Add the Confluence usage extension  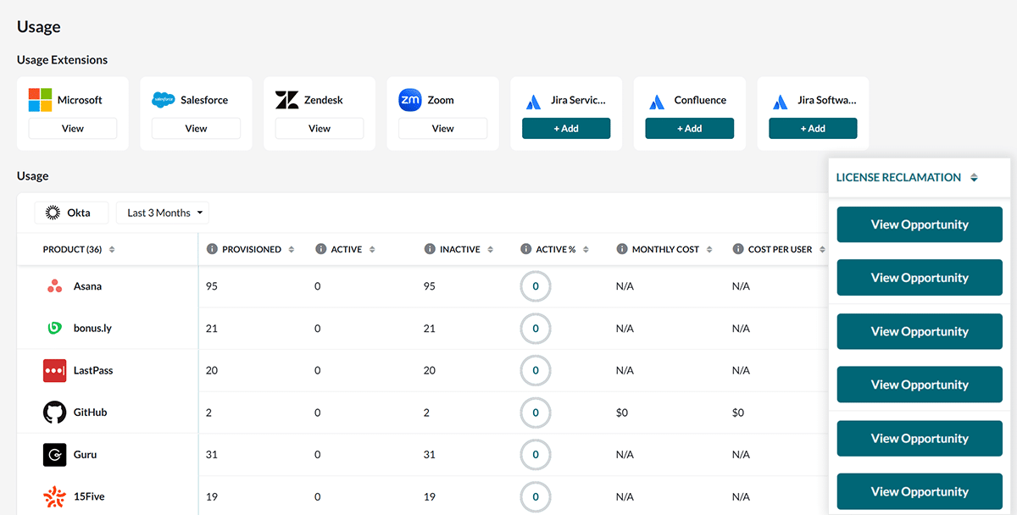tap(689, 129)
